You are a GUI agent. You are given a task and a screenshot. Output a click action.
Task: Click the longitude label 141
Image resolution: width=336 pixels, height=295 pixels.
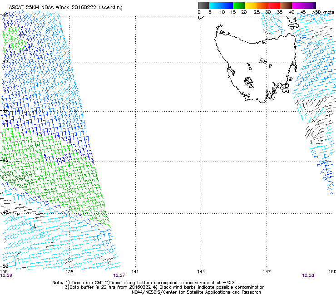(135, 272)
